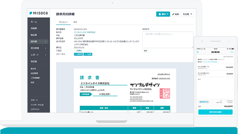
Task: Open the その他 dropdown menu
Action: [187, 14]
